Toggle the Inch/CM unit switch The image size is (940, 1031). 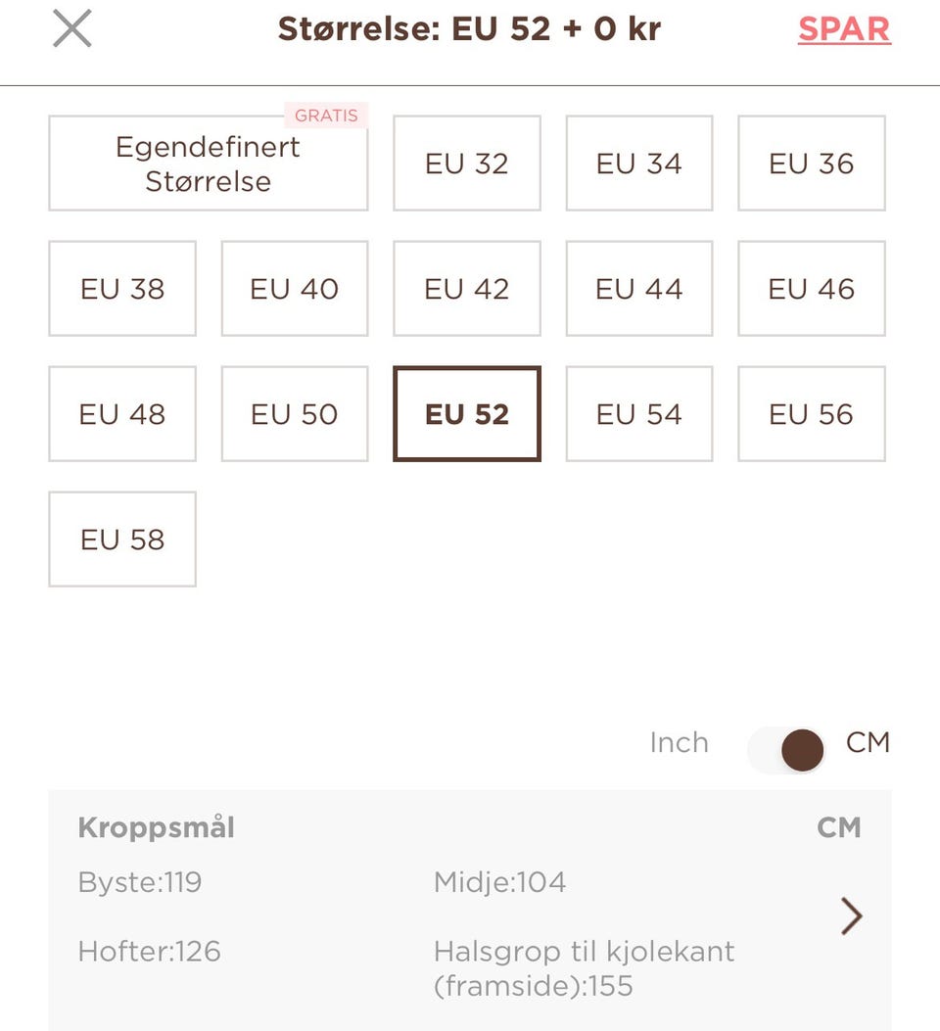tap(788, 751)
